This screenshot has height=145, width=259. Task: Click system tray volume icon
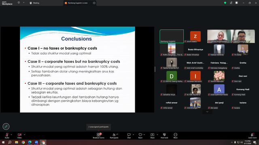242,142
